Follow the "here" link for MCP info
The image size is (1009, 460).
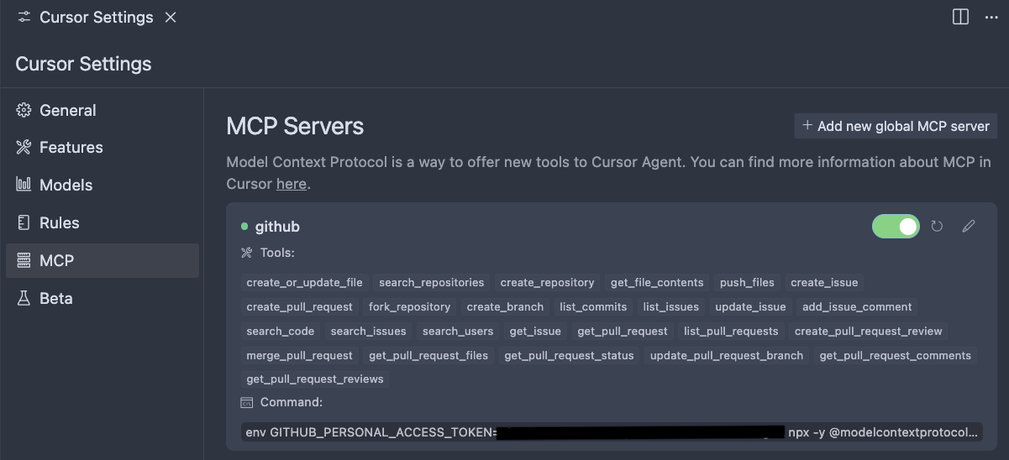291,183
